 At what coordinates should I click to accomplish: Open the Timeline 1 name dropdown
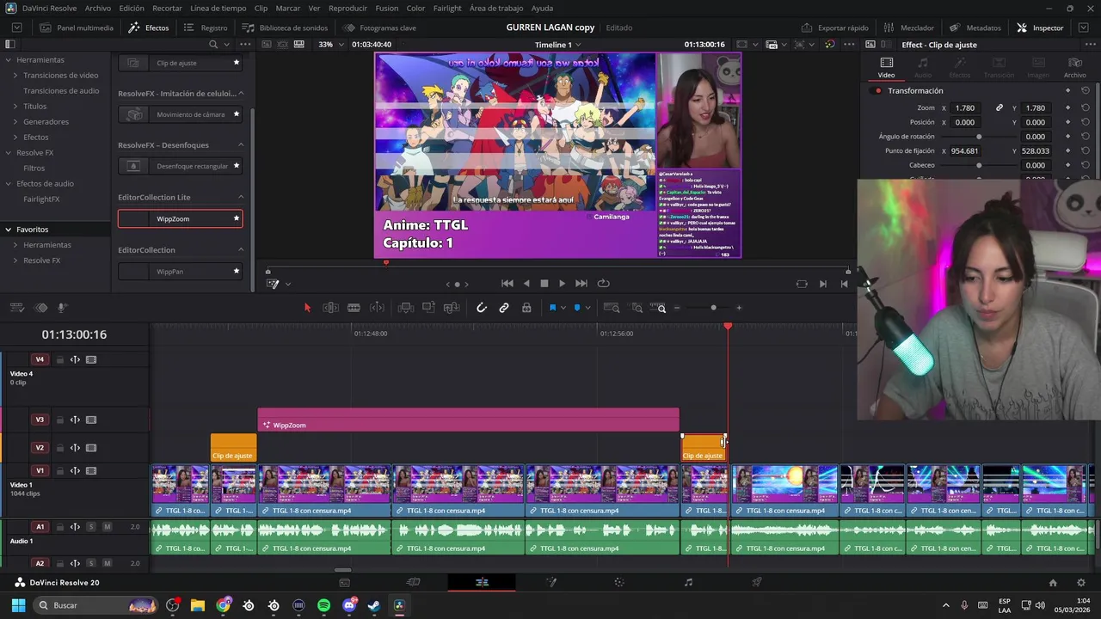click(557, 45)
